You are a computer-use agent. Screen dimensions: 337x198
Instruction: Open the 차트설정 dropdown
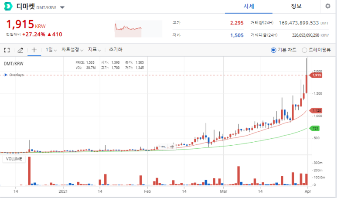pyautogui.click(x=72, y=50)
